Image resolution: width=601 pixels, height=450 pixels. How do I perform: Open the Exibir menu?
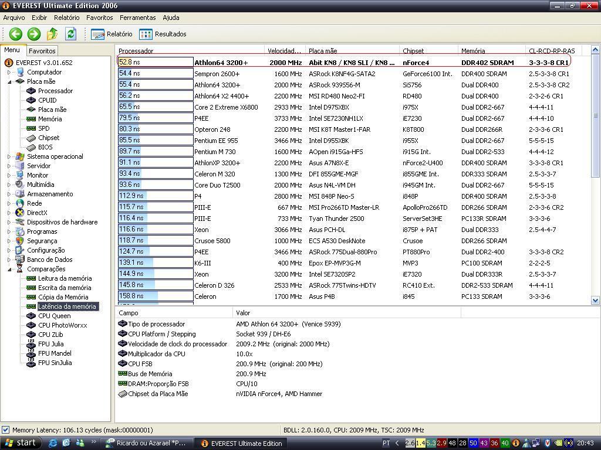point(39,18)
